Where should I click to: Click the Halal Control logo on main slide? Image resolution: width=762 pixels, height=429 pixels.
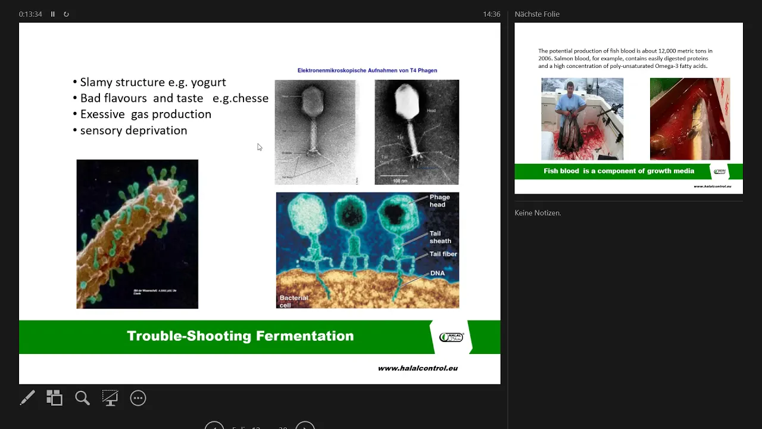click(451, 337)
